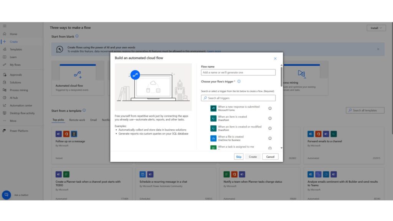The height and width of the screenshot is (221, 393).
Task: Click the Skip button
Action: point(239,157)
